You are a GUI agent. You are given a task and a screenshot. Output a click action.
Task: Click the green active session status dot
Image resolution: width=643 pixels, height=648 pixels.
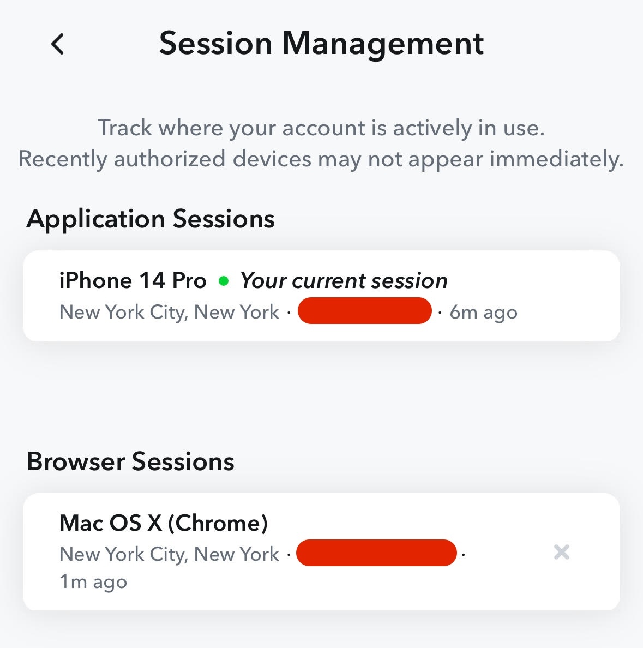(225, 280)
